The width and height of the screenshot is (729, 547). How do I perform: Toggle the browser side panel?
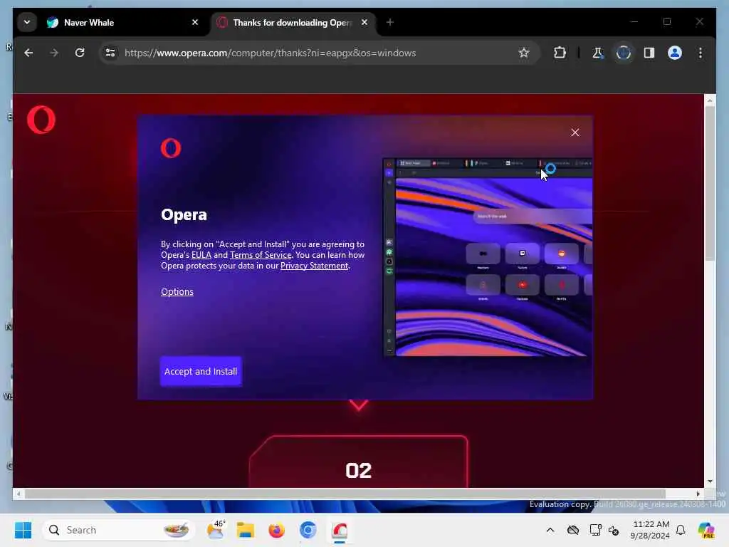649,53
